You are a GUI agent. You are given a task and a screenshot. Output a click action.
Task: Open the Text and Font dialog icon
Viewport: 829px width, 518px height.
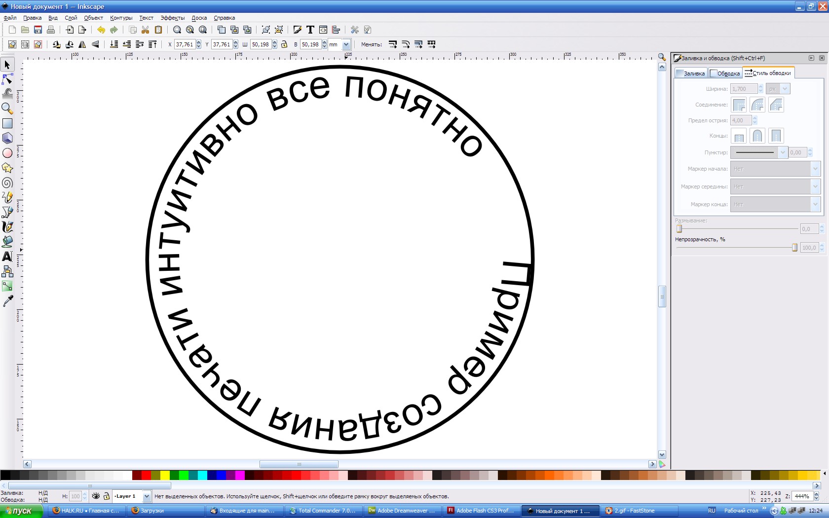(x=310, y=30)
